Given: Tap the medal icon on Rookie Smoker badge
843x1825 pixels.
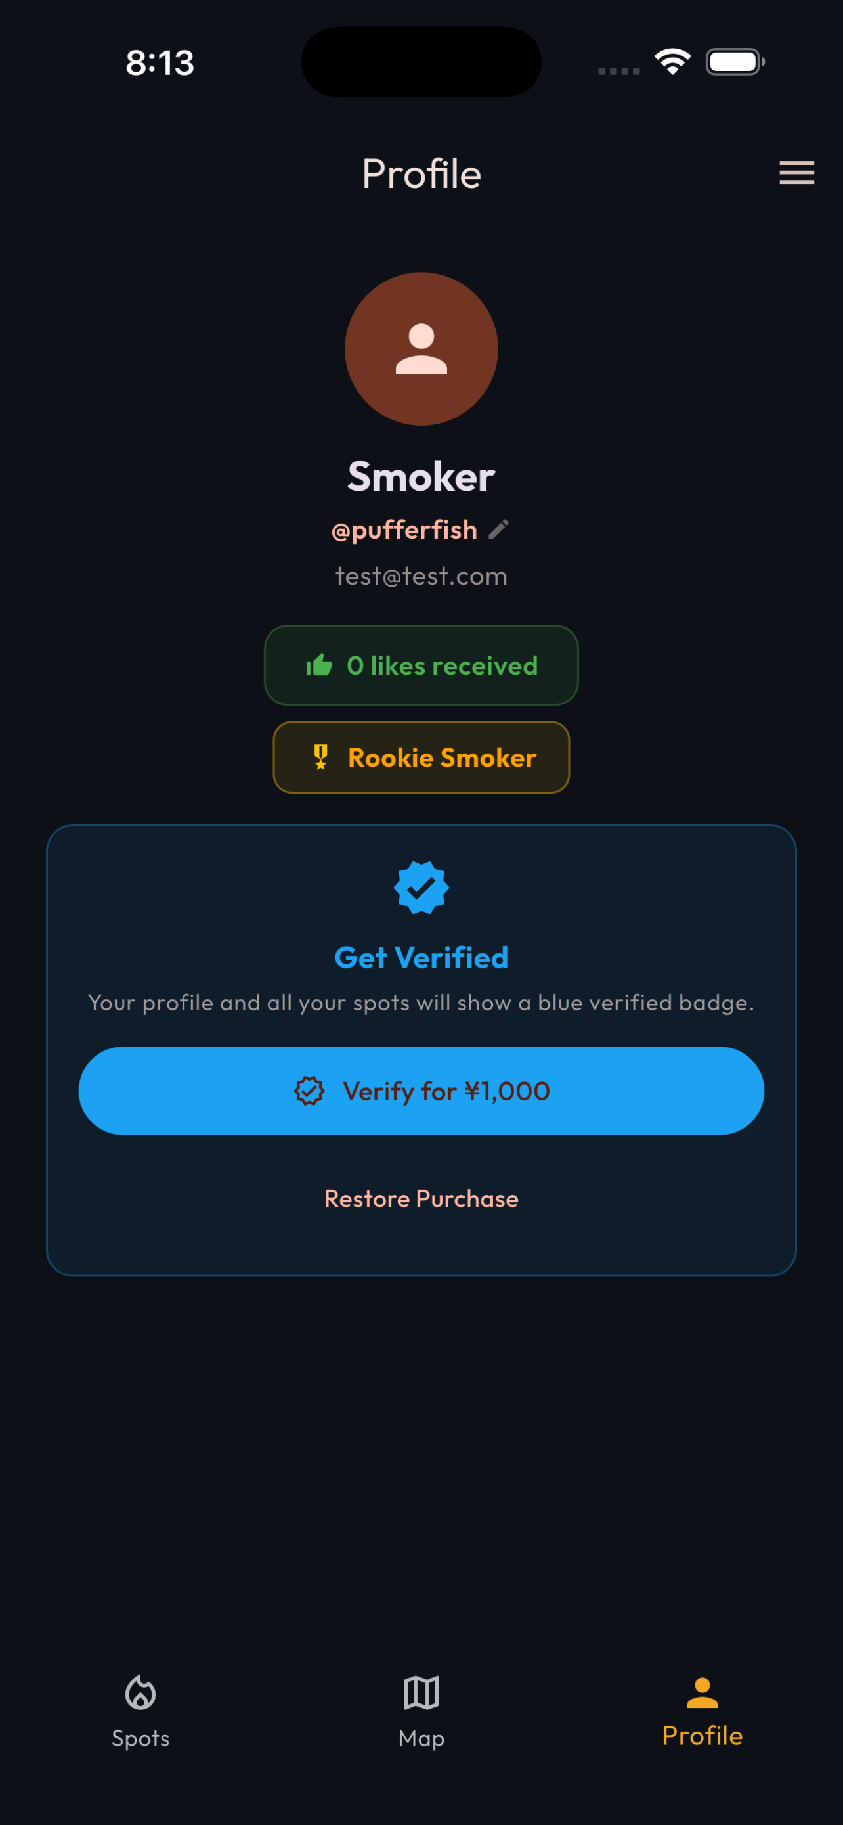Looking at the screenshot, I should 320,757.
